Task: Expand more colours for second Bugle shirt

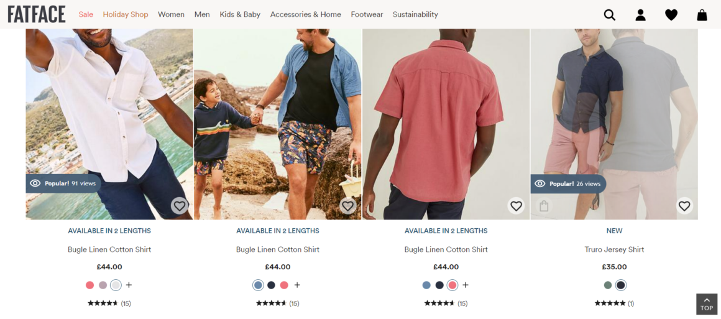Action: pos(297,285)
